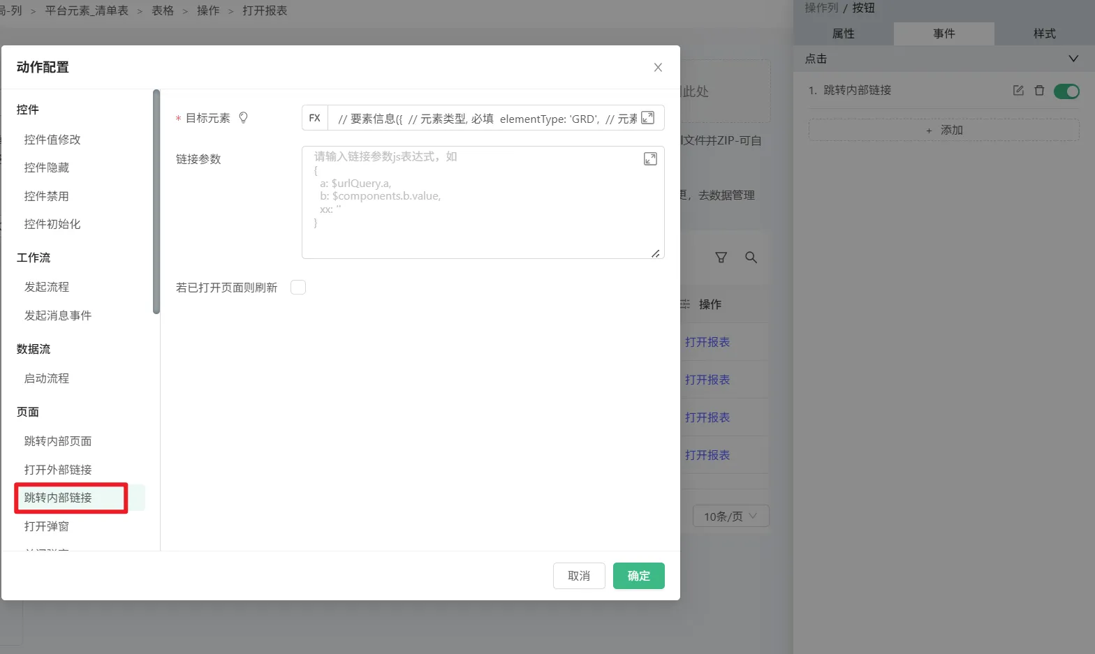Click the + 添加 action button
This screenshot has width=1095, height=654.
(944, 130)
